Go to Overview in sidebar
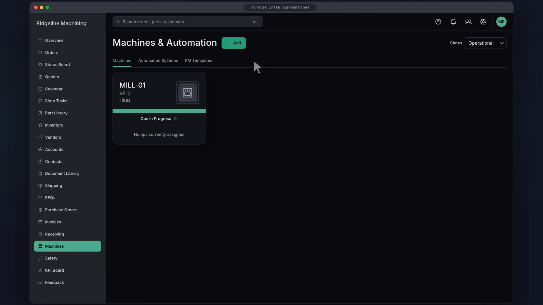The width and height of the screenshot is (543, 305). [67, 40]
